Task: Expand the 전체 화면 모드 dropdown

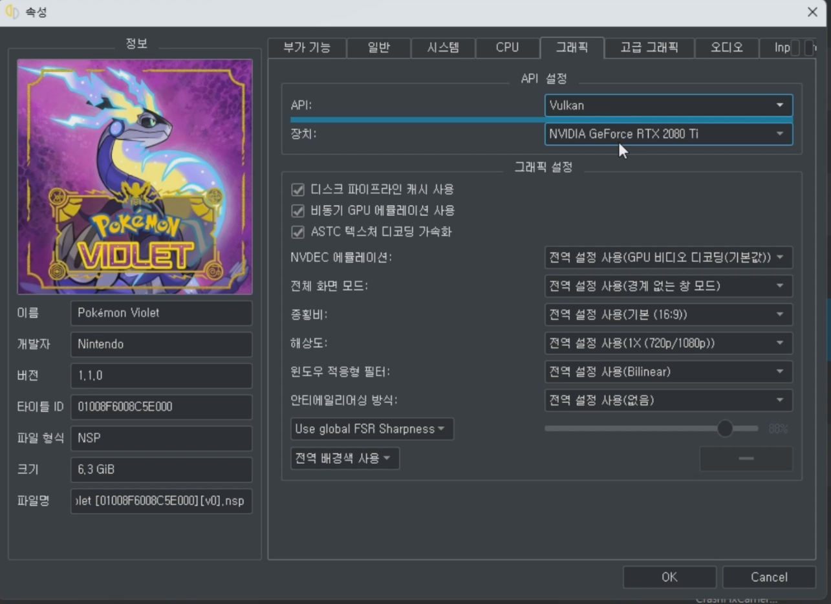Action: 669,286
